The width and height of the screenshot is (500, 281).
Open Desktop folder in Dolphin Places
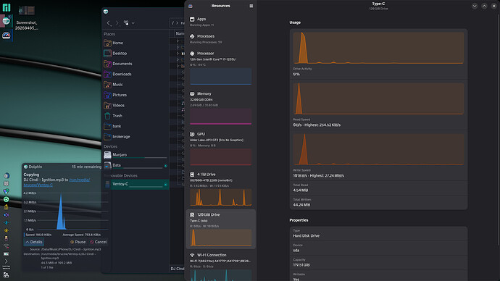tap(136, 53)
